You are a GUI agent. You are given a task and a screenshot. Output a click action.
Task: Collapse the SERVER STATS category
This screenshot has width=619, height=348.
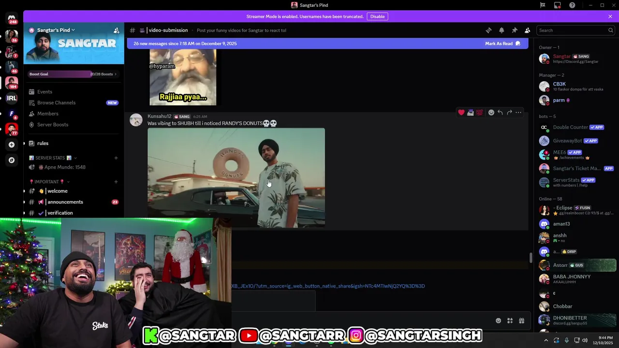pyautogui.click(x=53, y=158)
